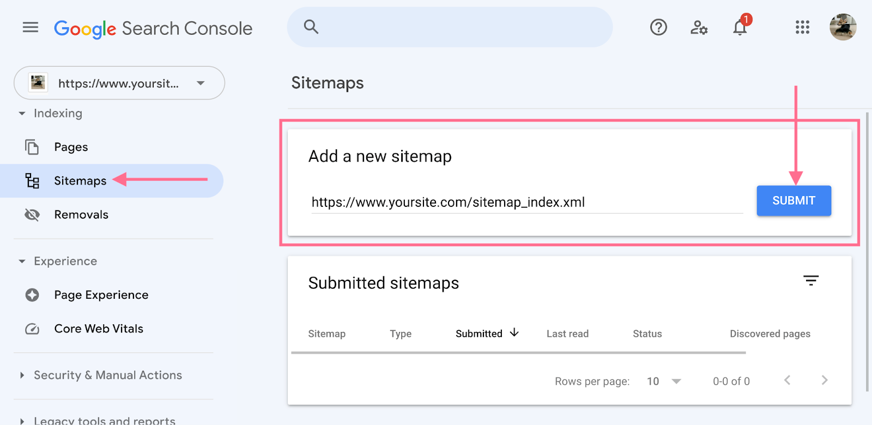Screen dimensions: 872x425
Task: Go to next page of sitemaps
Action: (x=824, y=380)
